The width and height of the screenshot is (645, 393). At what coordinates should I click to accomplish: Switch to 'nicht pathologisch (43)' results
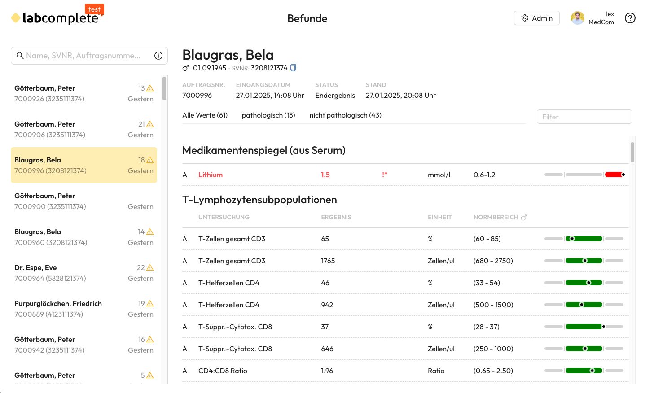pyautogui.click(x=345, y=115)
